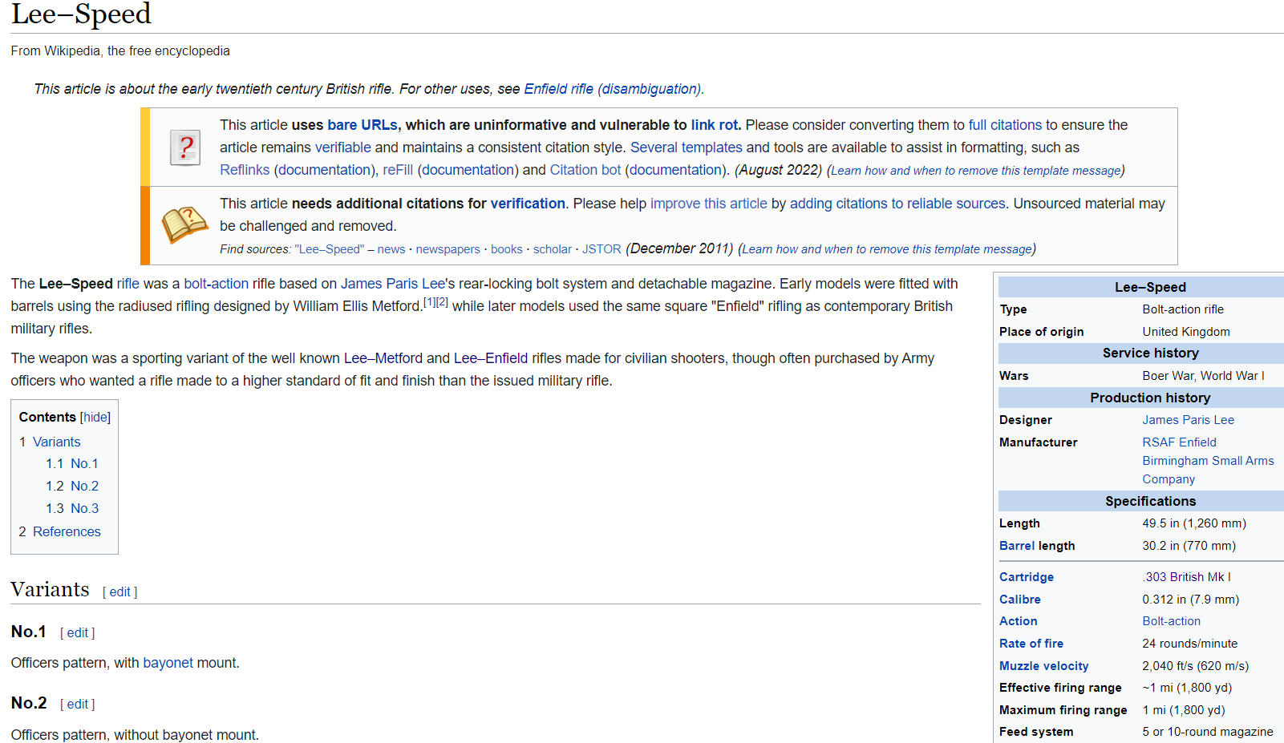This screenshot has height=743, width=1284.
Task: Click the verifiable link
Action: point(343,147)
